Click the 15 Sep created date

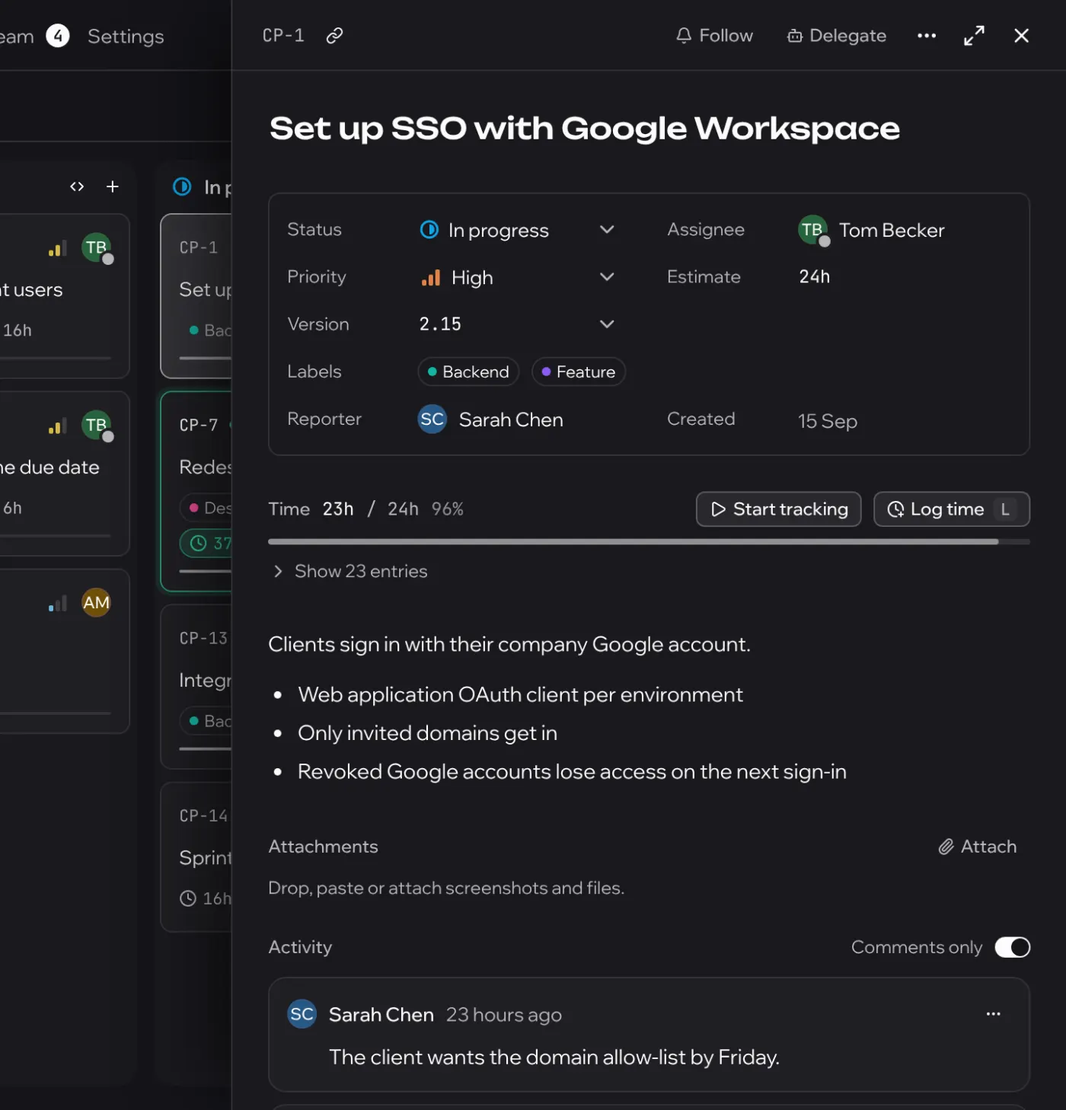point(827,420)
